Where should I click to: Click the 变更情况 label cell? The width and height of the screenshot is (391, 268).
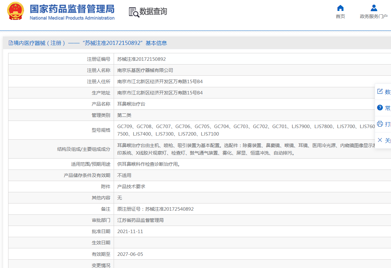(x=61, y=264)
